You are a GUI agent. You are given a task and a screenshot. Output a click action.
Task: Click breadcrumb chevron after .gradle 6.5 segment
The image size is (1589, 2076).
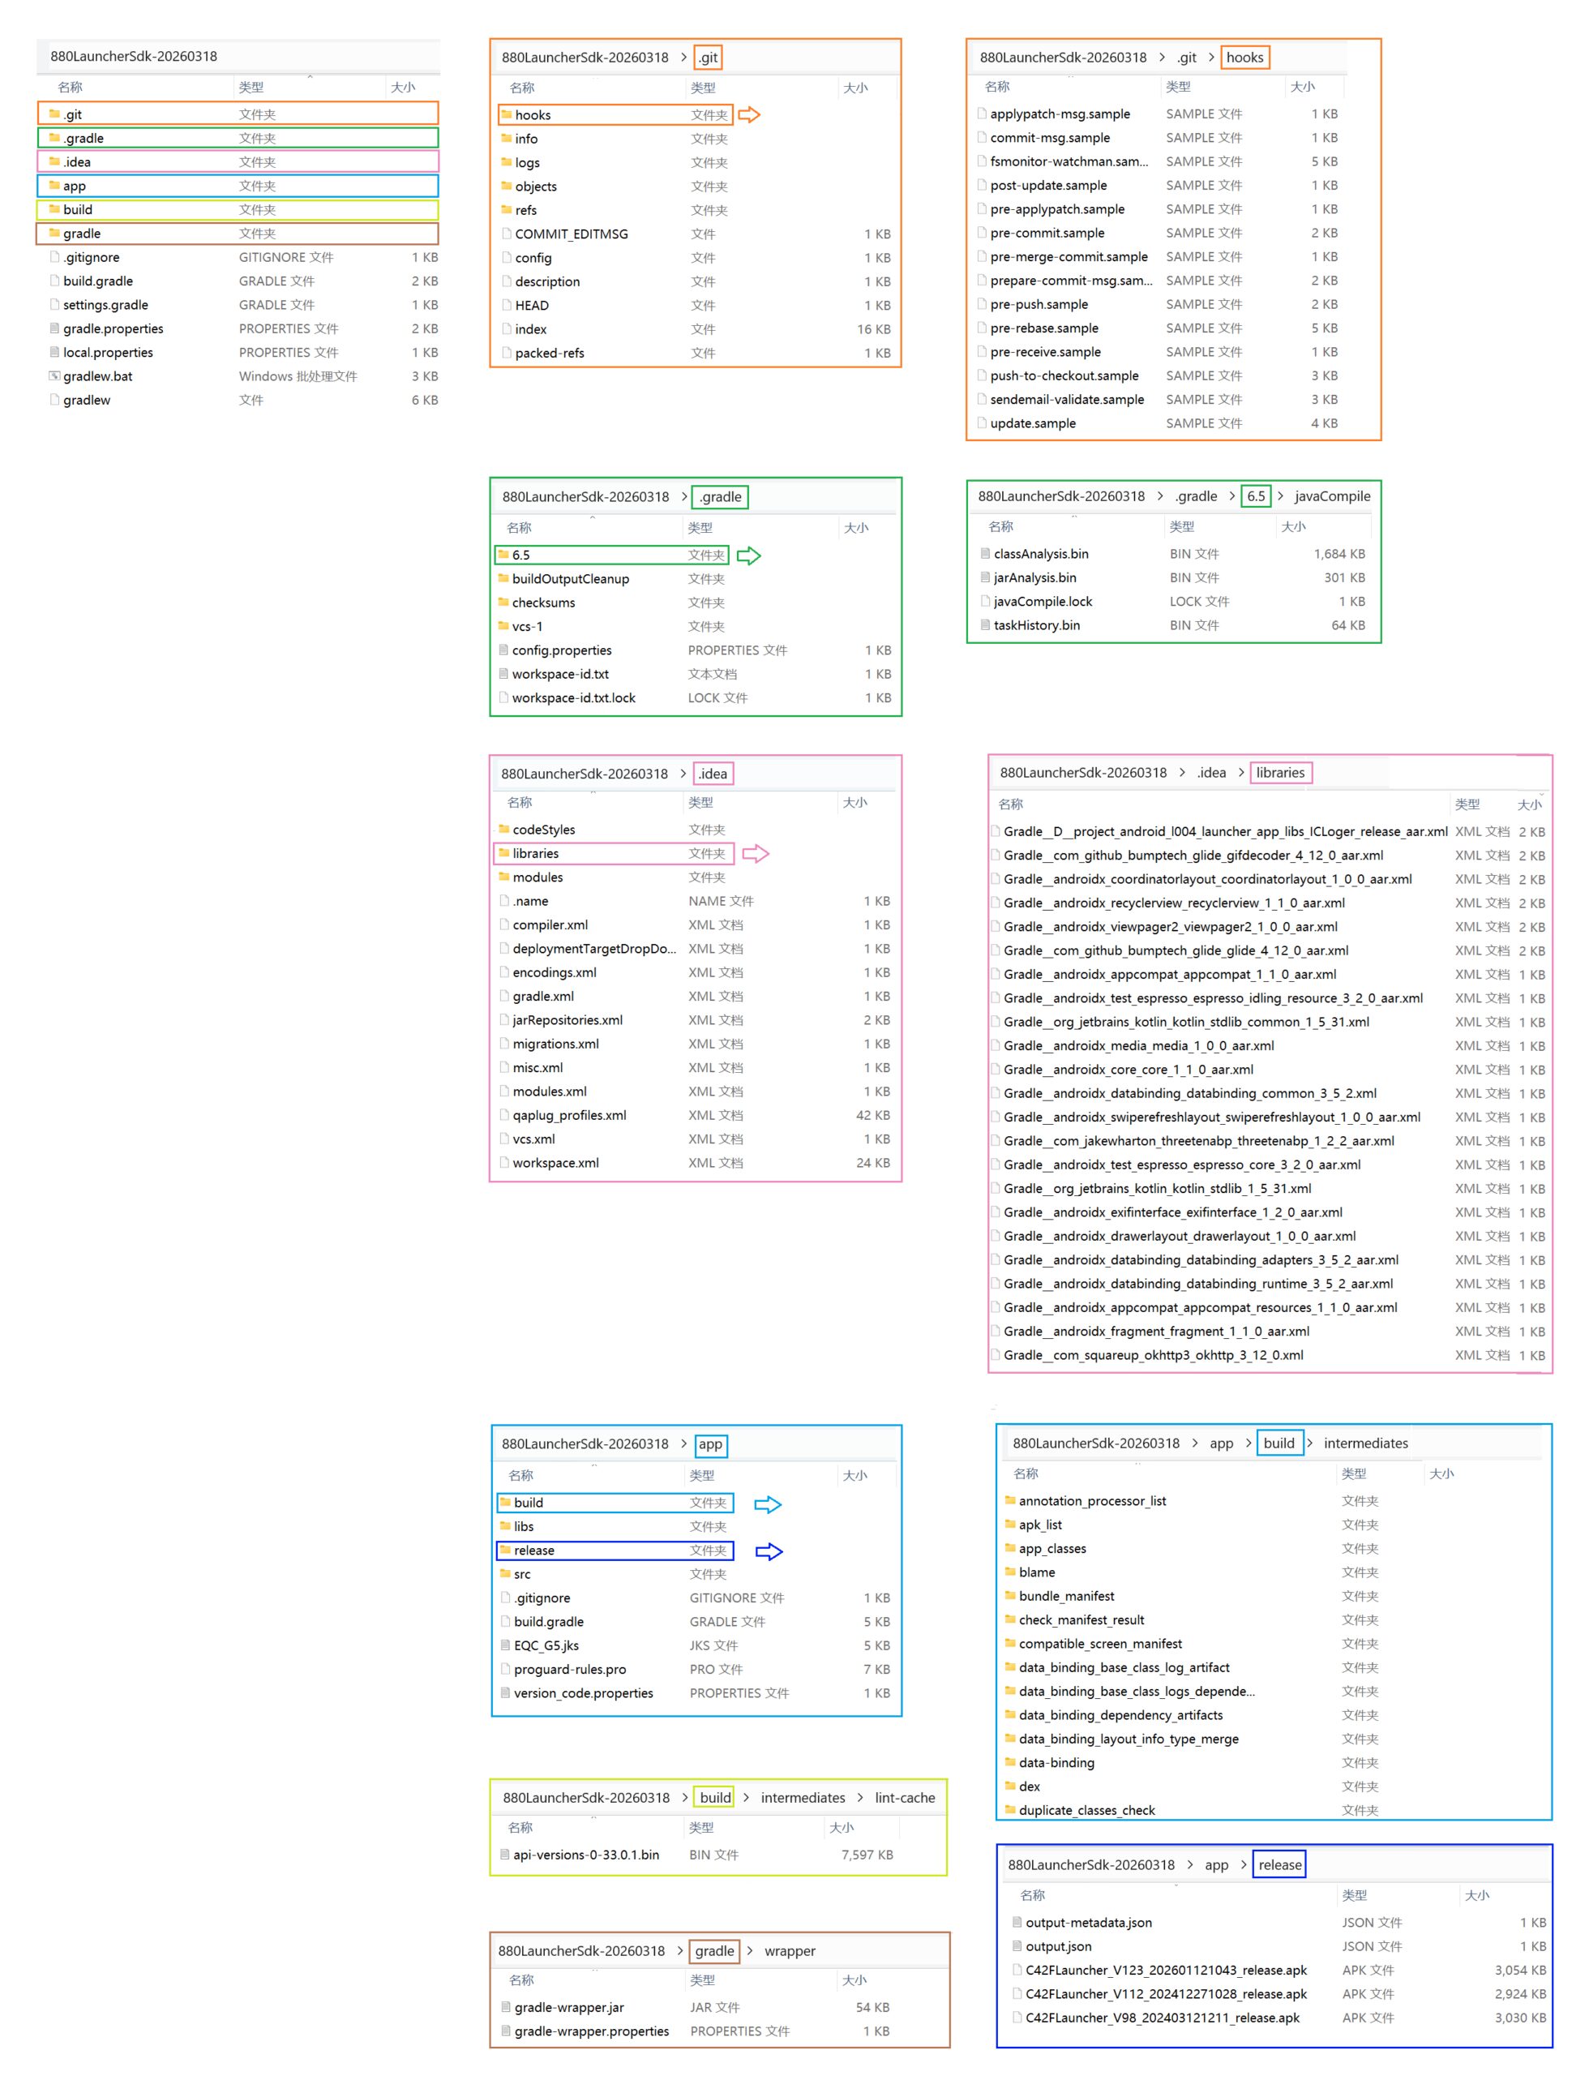coord(1279,495)
